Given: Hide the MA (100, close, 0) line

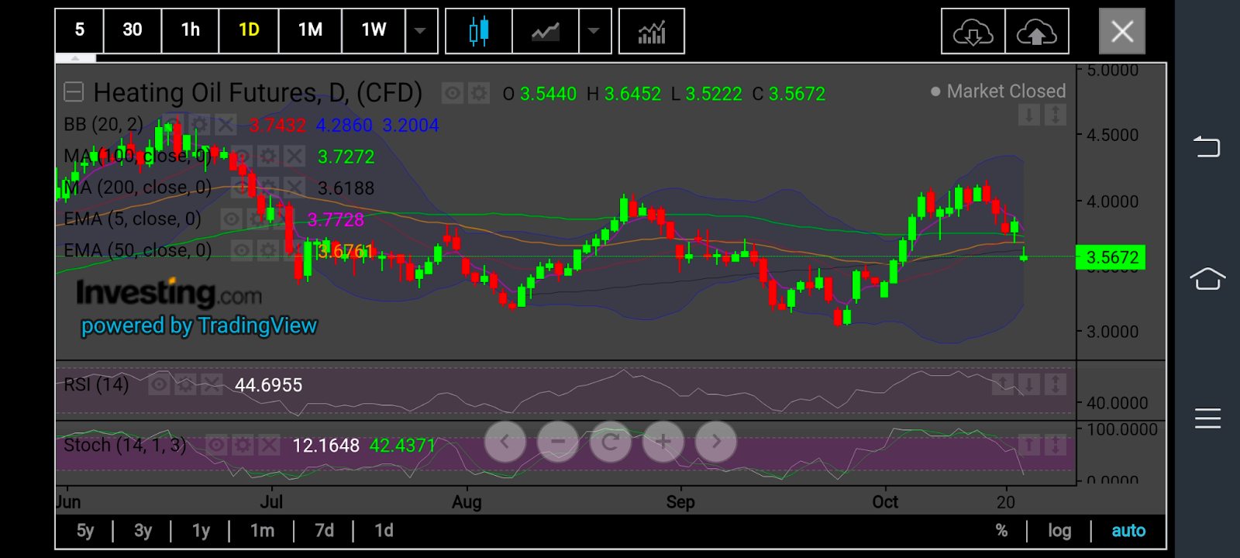Looking at the screenshot, I should (x=242, y=157).
